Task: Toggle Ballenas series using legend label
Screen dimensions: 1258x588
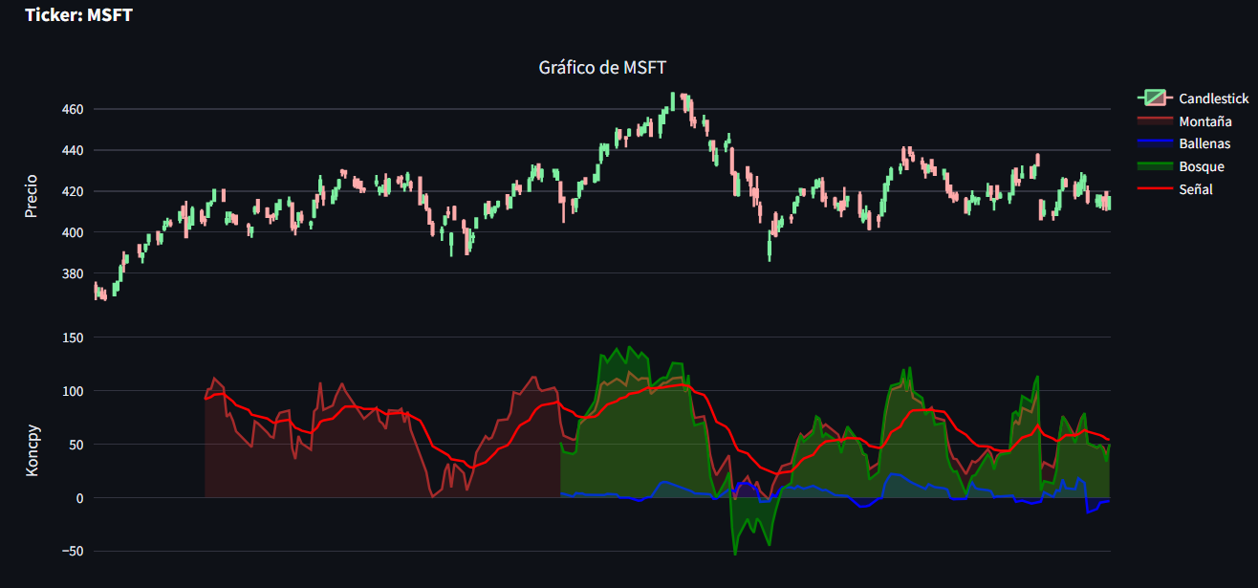Action: [x=1204, y=144]
